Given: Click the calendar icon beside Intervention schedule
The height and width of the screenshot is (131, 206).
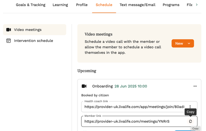Looking at the screenshot, I should tap(9, 41).
